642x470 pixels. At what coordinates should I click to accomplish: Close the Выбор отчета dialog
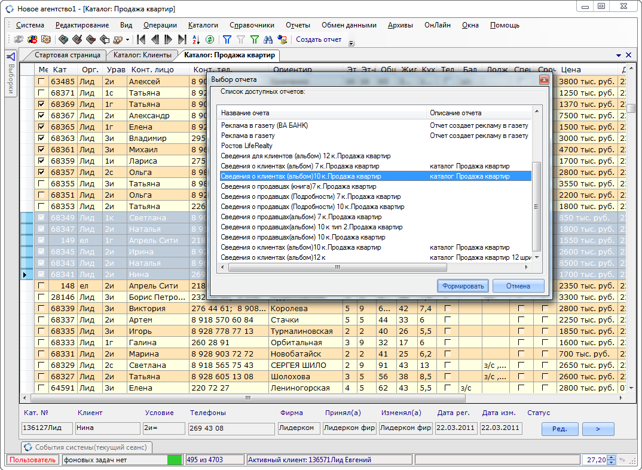click(544, 80)
